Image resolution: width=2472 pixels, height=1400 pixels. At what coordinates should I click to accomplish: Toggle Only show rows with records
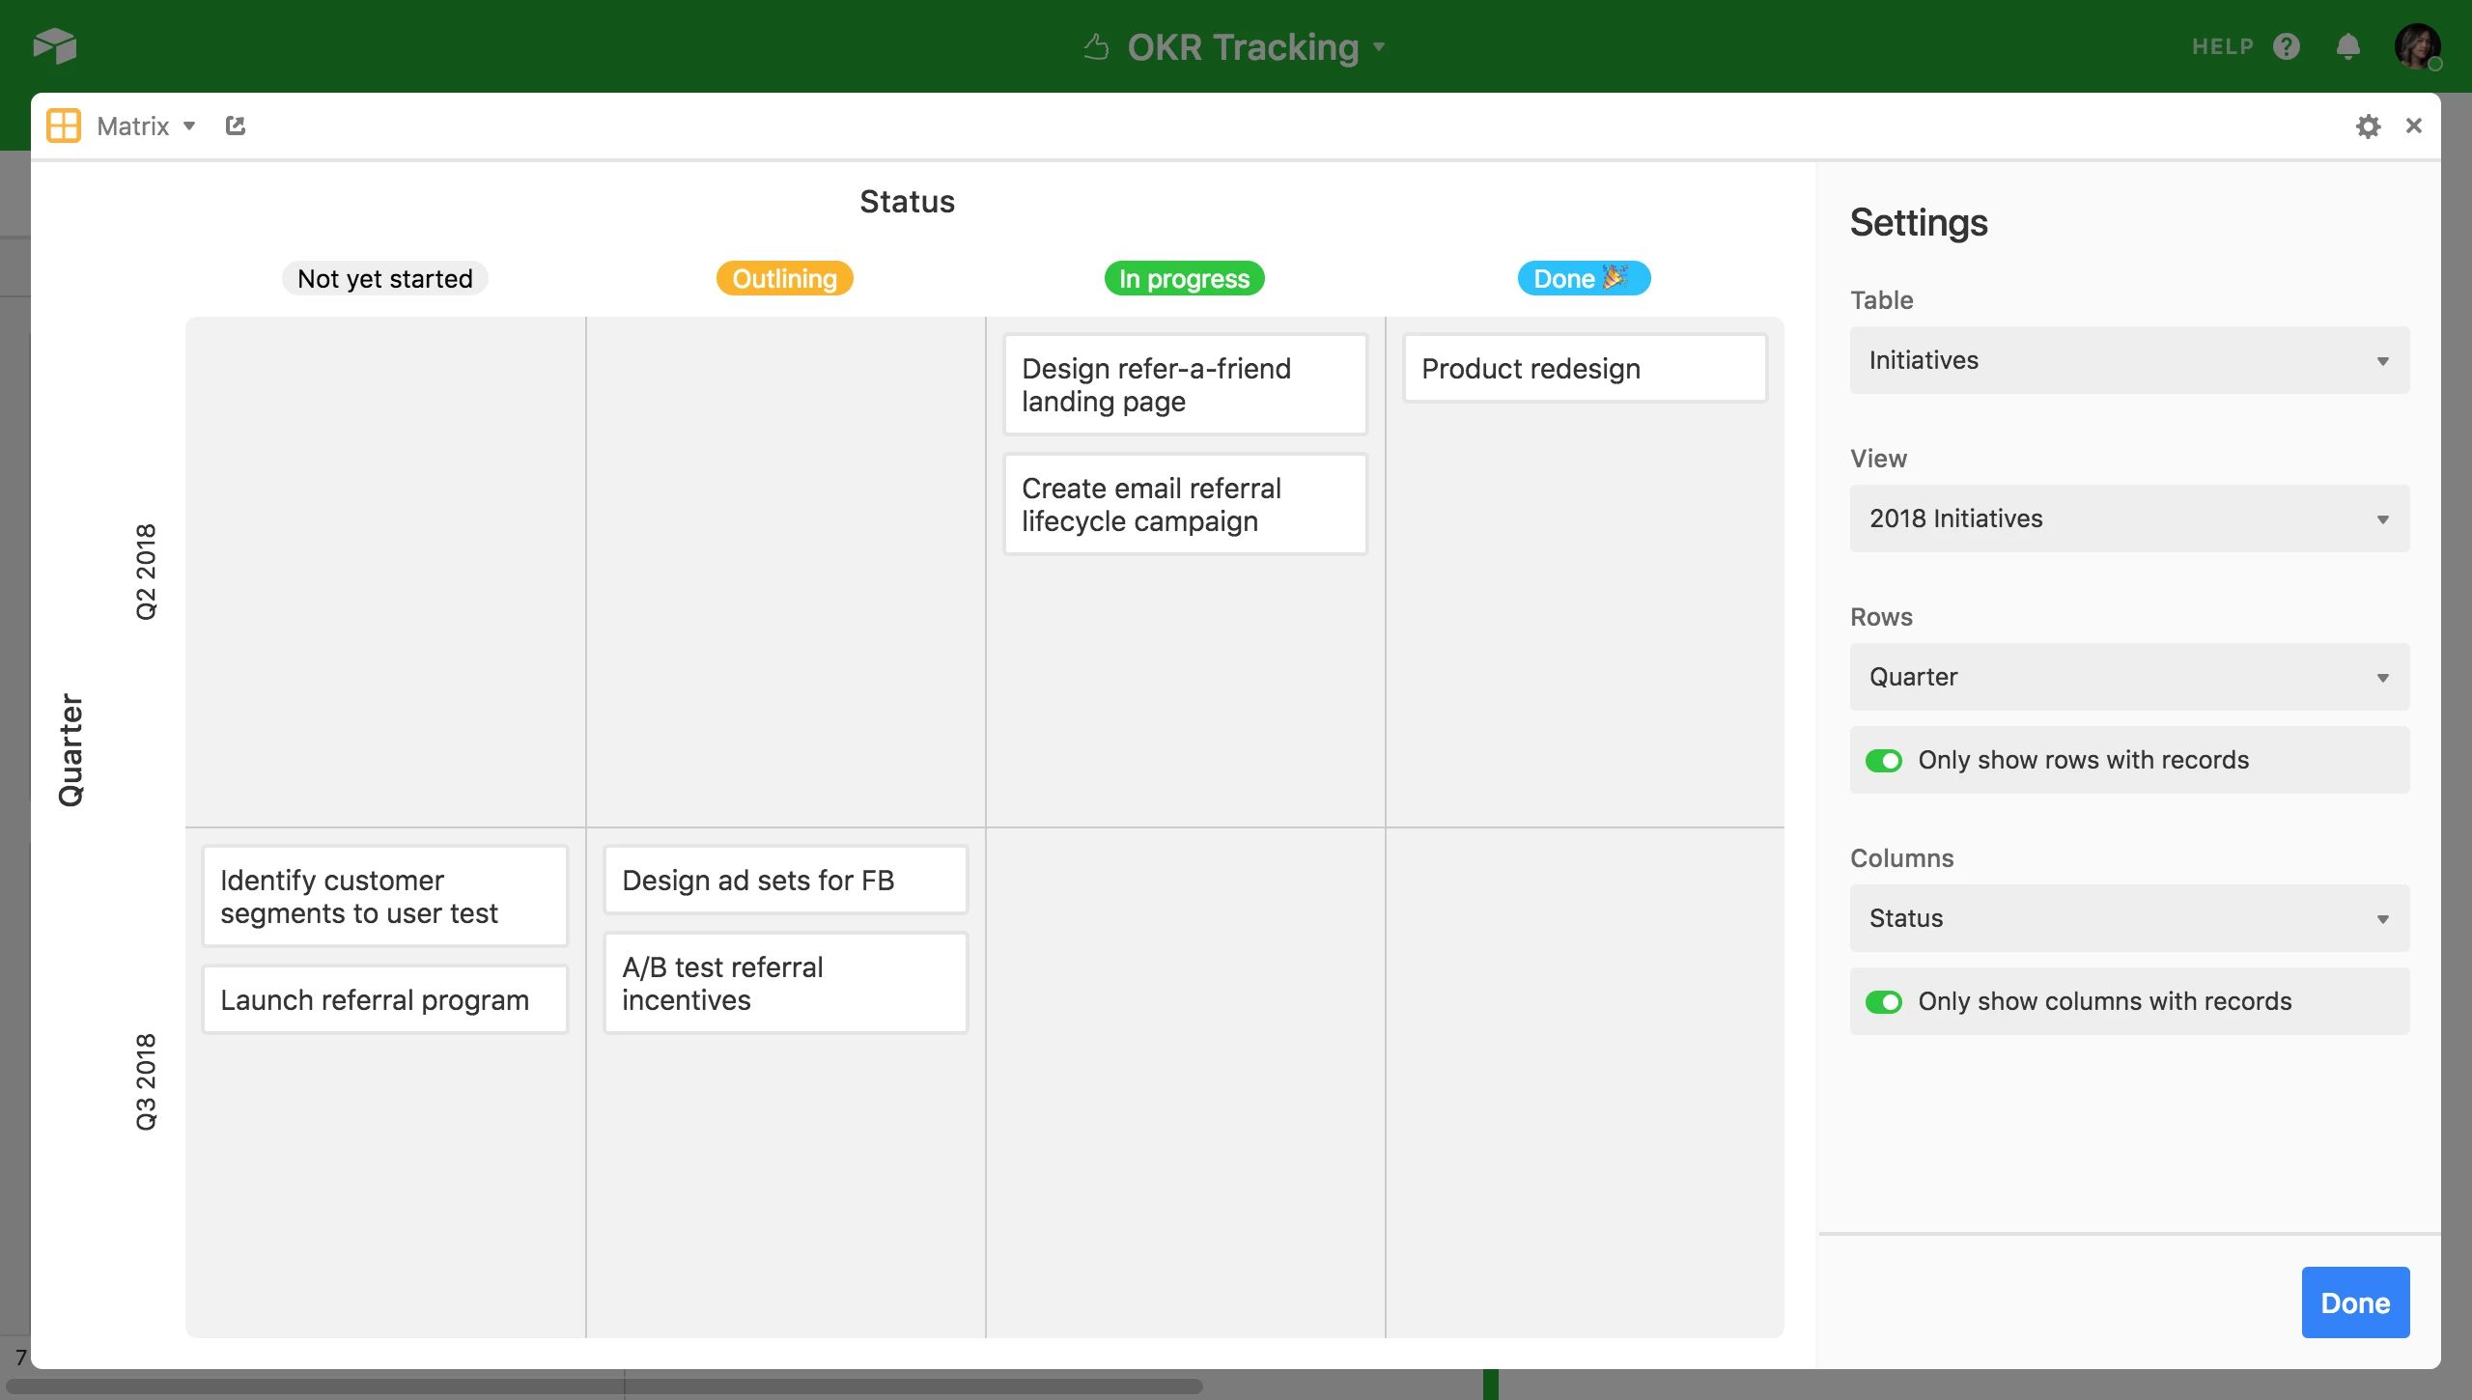click(1884, 761)
